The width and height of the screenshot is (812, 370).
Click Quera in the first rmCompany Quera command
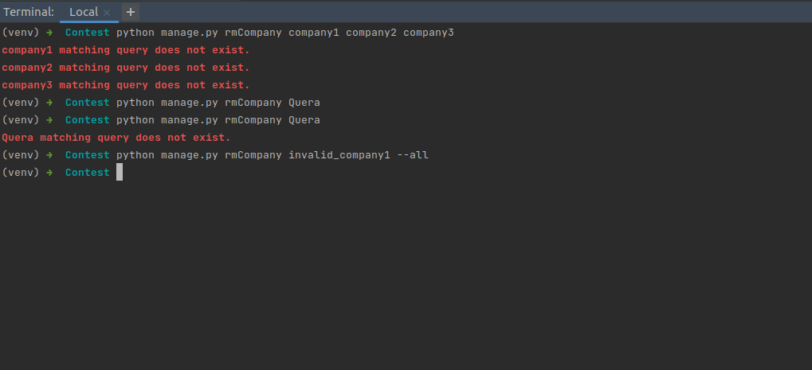[304, 103]
